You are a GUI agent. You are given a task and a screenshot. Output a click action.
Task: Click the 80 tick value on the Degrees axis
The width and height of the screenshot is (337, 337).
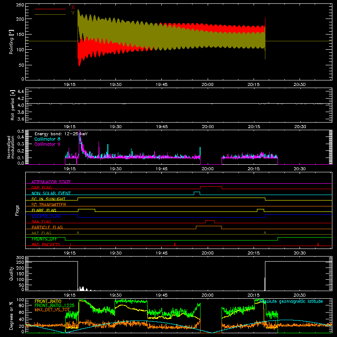tap(22, 305)
